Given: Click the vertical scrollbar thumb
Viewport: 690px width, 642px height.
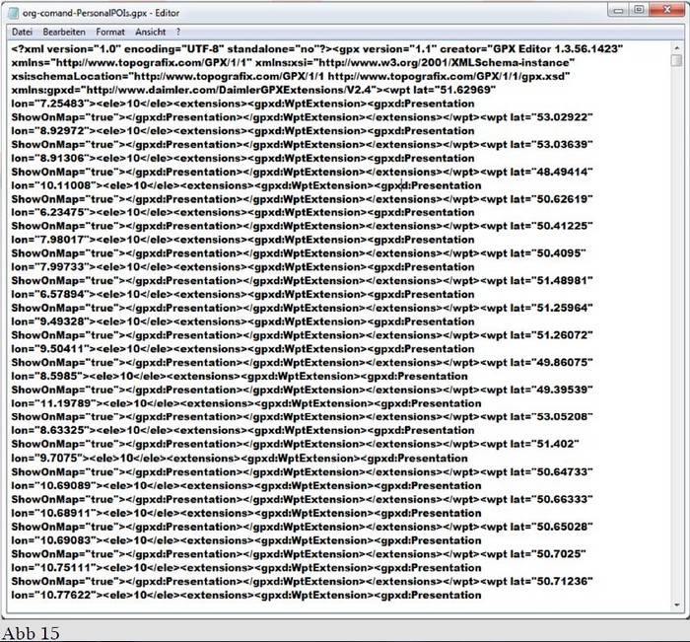Looking at the screenshot, I should pyautogui.click(x=677, y=61).
